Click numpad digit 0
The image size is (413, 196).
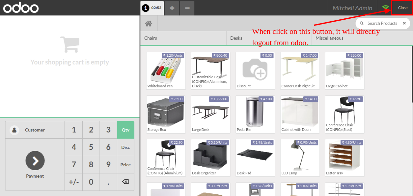(91, 182)
